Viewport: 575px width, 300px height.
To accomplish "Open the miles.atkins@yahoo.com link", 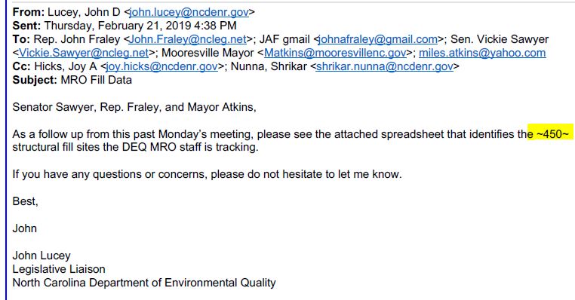I will tap(482, 53).
